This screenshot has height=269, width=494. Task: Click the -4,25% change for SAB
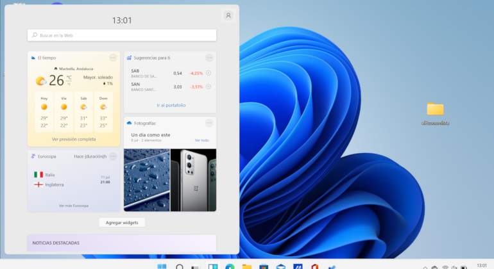pos(196,73)
